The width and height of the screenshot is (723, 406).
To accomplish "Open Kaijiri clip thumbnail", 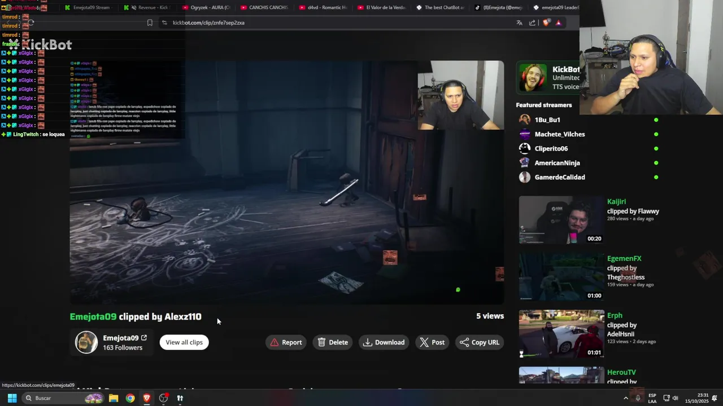I will (x=561, y=220).
